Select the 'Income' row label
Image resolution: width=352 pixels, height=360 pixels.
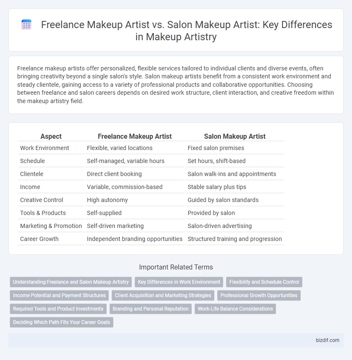[x=30, y=187]
